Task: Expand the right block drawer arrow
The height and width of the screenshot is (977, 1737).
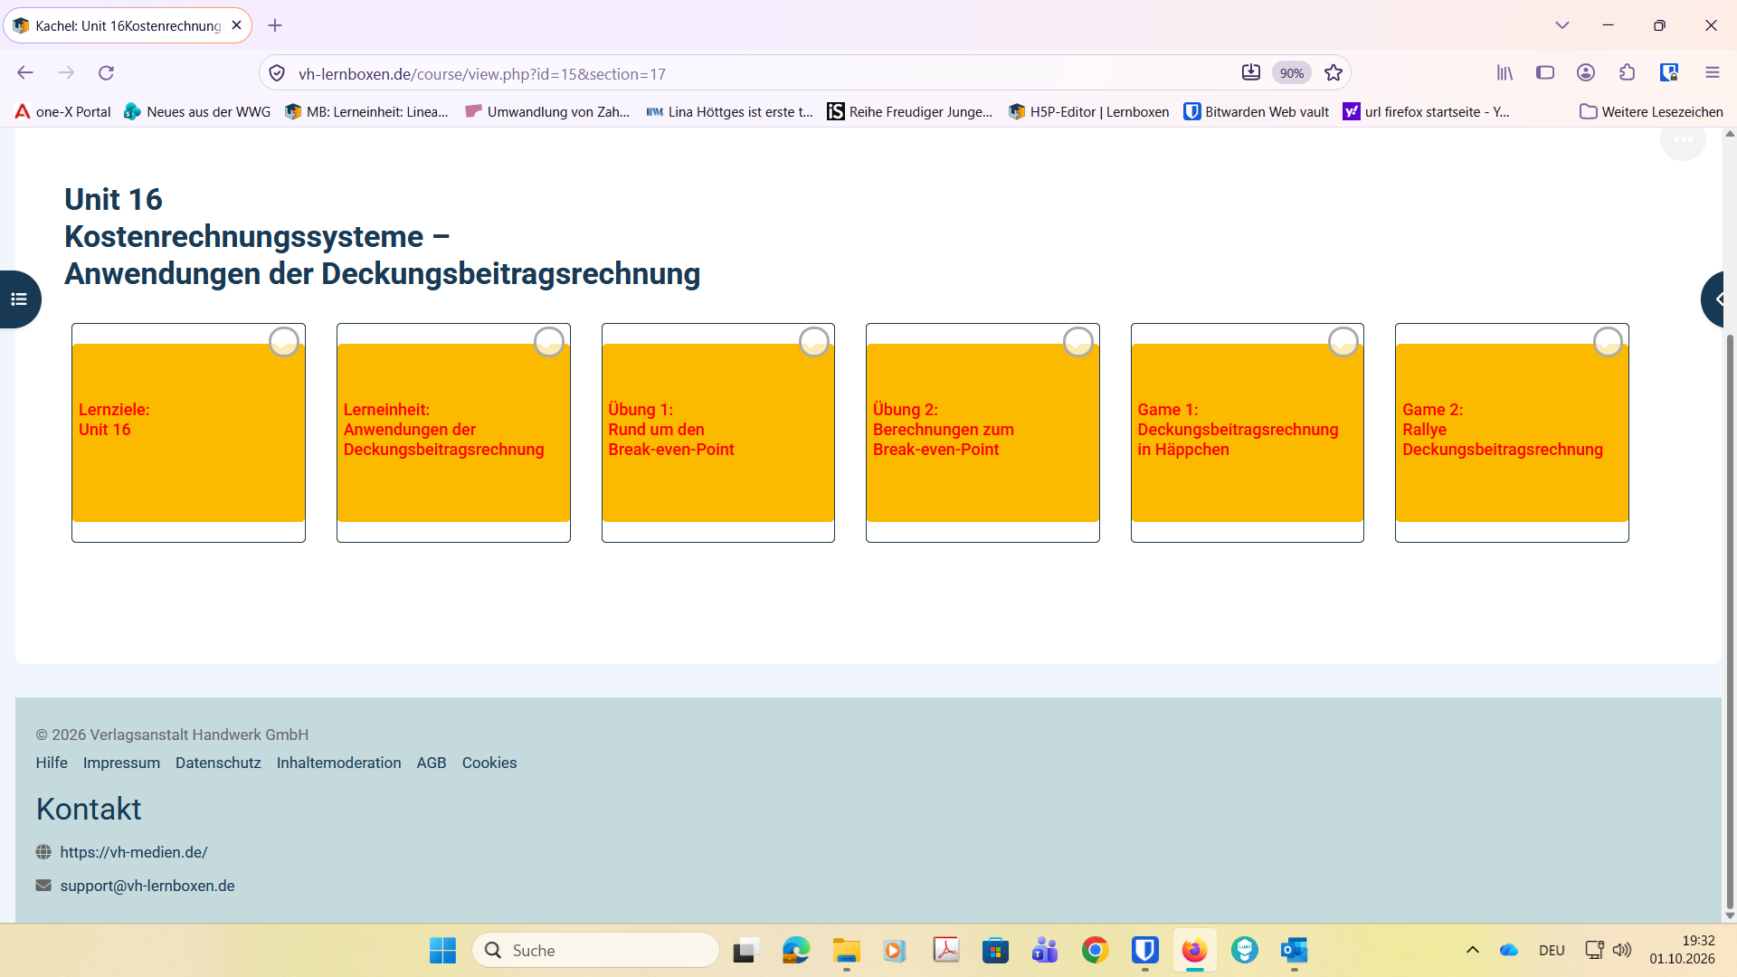Action: point(1719,299)
